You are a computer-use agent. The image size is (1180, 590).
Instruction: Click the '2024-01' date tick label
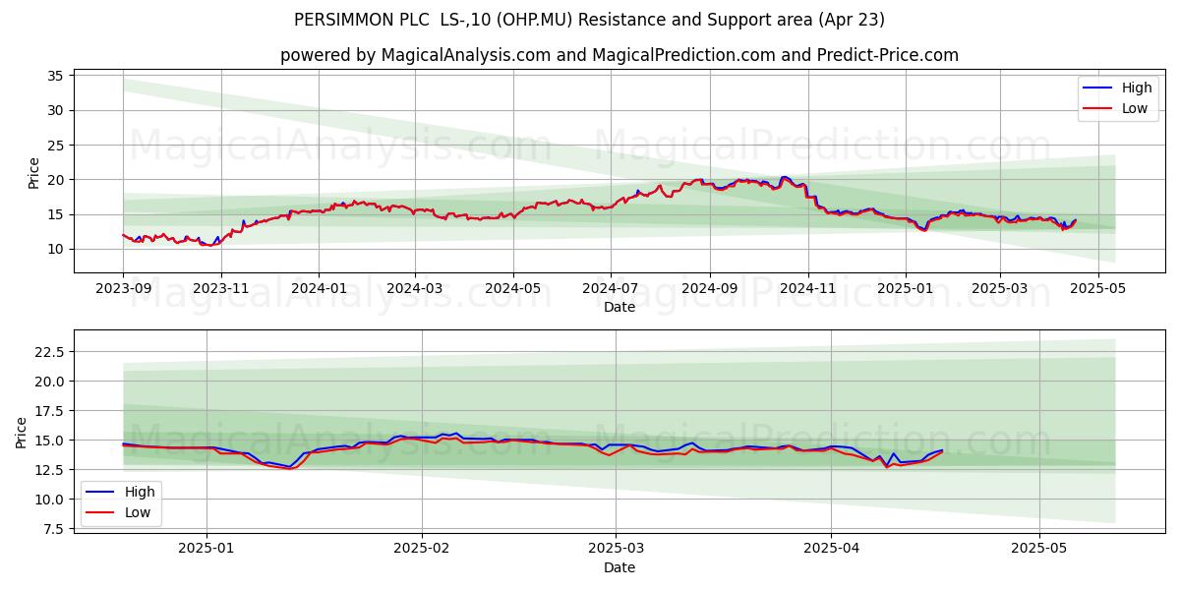coord(318,289)
